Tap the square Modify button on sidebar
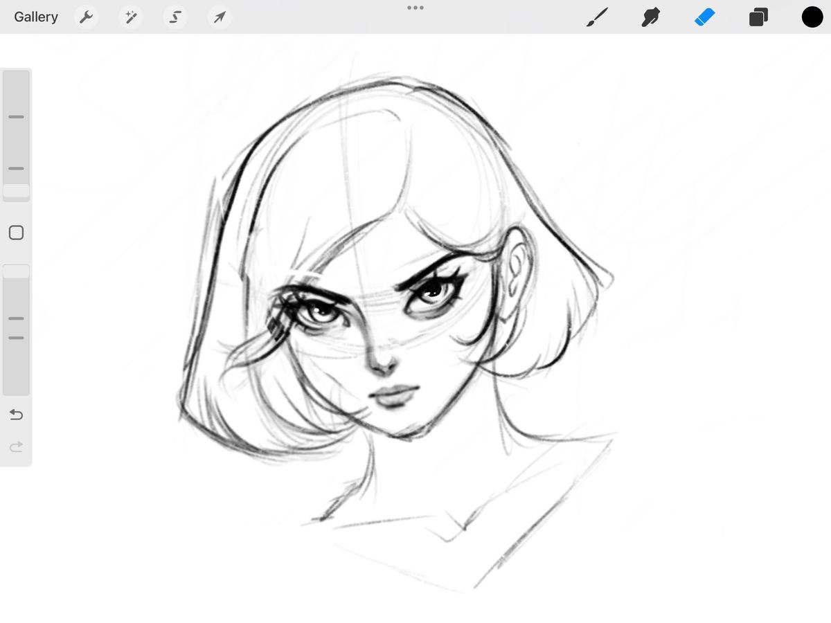This screenshot has width=831, height=623. (16, 233)
